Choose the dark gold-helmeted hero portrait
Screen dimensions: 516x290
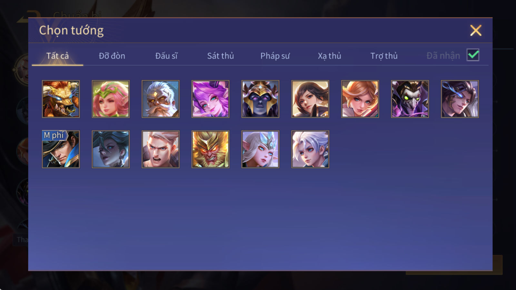click(260, 99)
